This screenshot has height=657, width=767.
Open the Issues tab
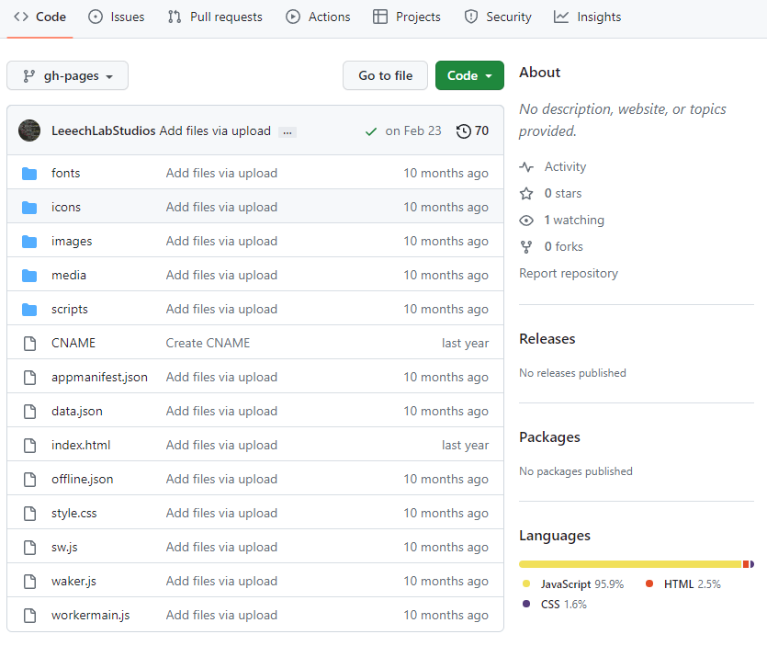click(x=117, y=17)
